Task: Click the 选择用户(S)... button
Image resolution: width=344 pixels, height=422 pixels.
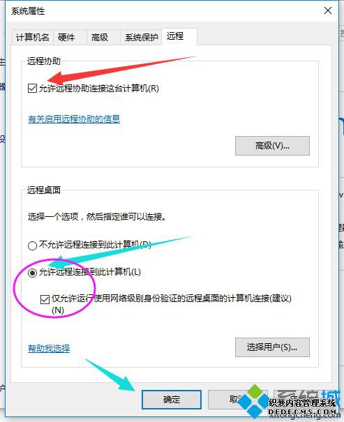Action: click(272, 347)
